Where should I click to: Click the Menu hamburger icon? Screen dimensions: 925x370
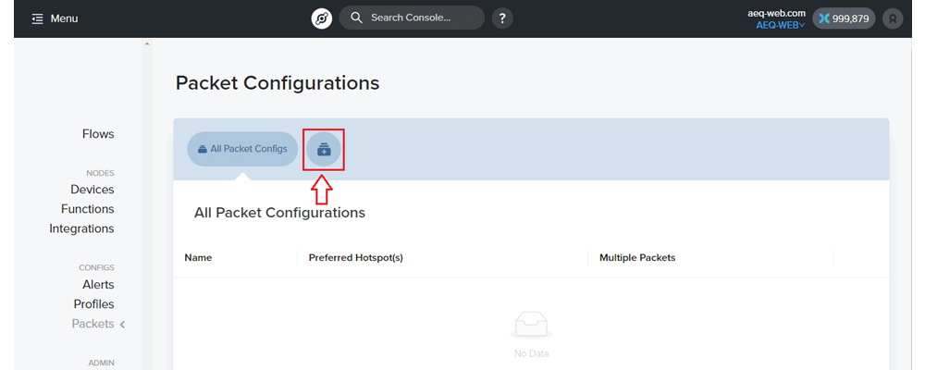(x=38, y=18)
